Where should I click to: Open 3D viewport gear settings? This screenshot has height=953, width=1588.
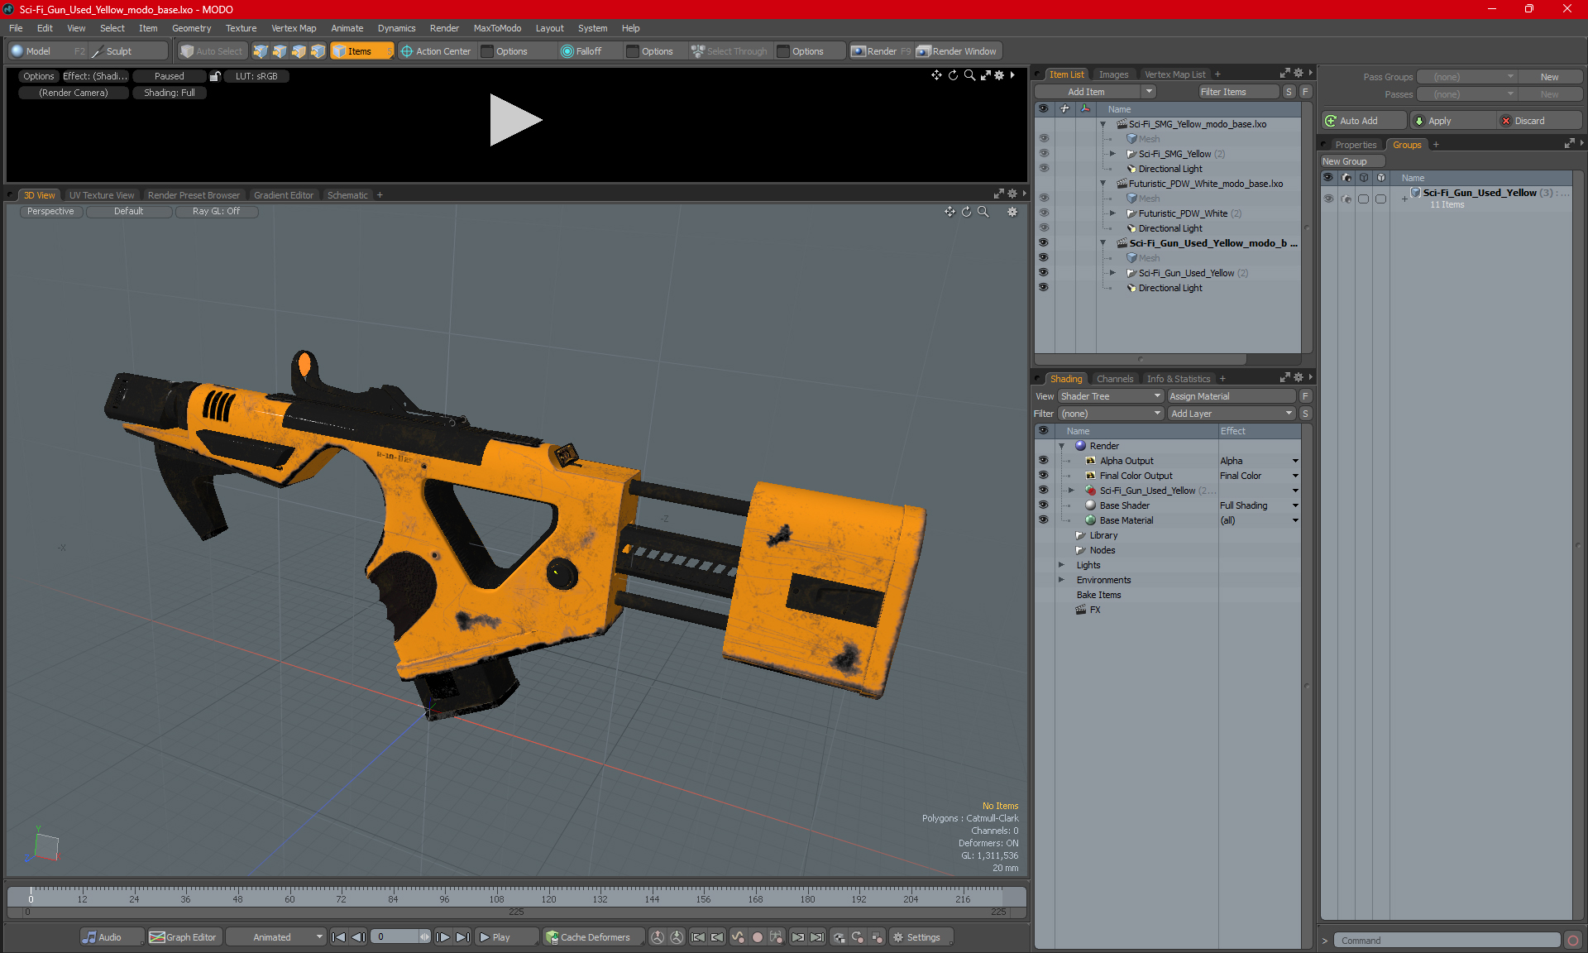point(1012,212)
